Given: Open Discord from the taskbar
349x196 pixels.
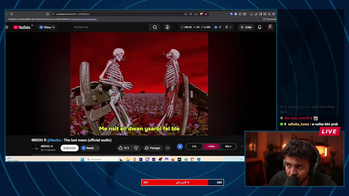Looking at the screenshot, I should pyautogui.click(x=147, y=160).
